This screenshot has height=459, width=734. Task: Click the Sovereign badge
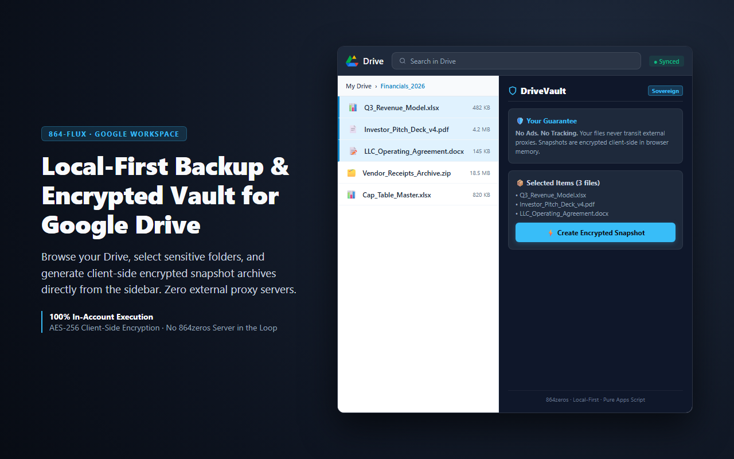click(x=665, y=91)
